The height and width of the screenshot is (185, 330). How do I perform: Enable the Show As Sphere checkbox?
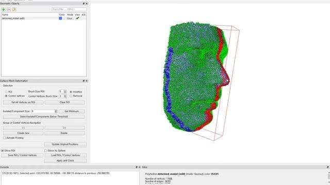coord(46,151)
